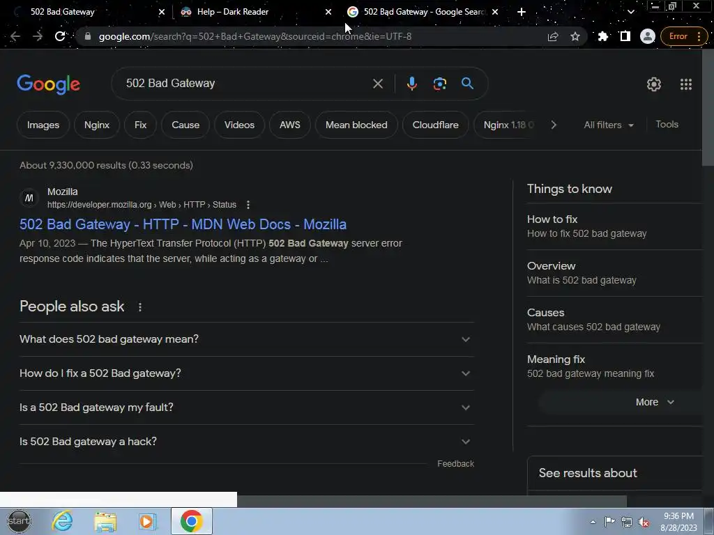Open the muted volume tray icon
This screenshot has height=535, width=714.
pyautogui.click(x=644, y=522)
